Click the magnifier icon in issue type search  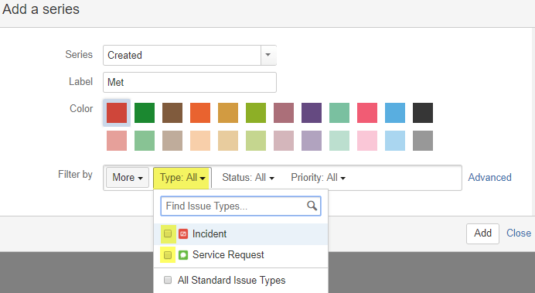[312, 206]
